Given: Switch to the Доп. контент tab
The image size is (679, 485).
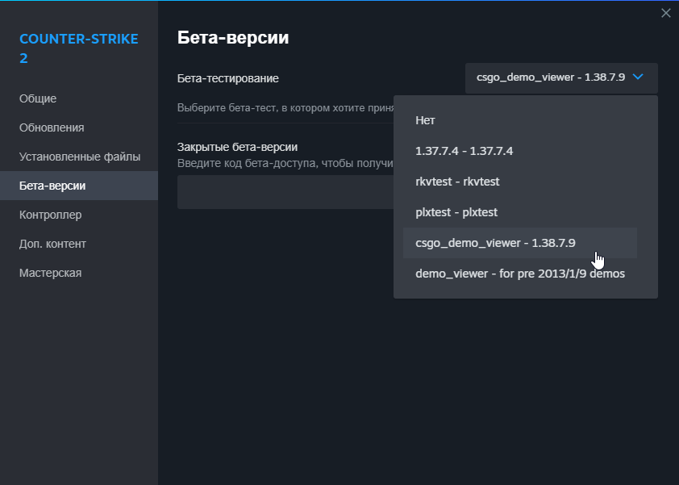Looking at the screenshot, I should [79, 244].
